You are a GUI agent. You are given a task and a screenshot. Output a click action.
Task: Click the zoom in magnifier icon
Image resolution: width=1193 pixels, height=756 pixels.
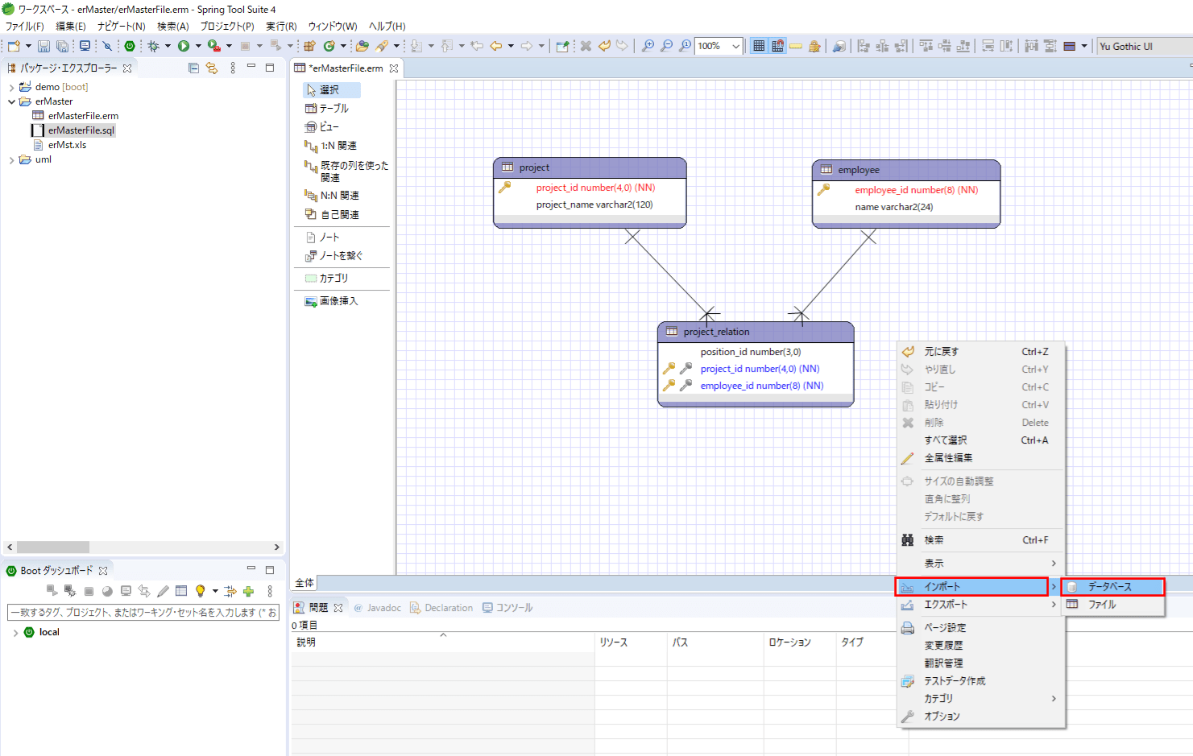click(648, 46)
